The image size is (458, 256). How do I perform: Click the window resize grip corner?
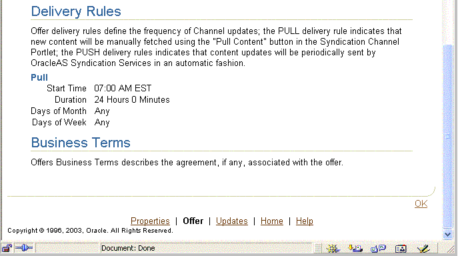coord(451,249)
